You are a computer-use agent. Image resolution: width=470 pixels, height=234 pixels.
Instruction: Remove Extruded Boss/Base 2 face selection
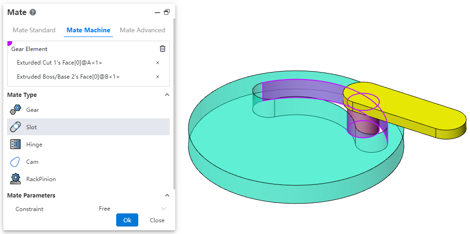pos(157,77)
